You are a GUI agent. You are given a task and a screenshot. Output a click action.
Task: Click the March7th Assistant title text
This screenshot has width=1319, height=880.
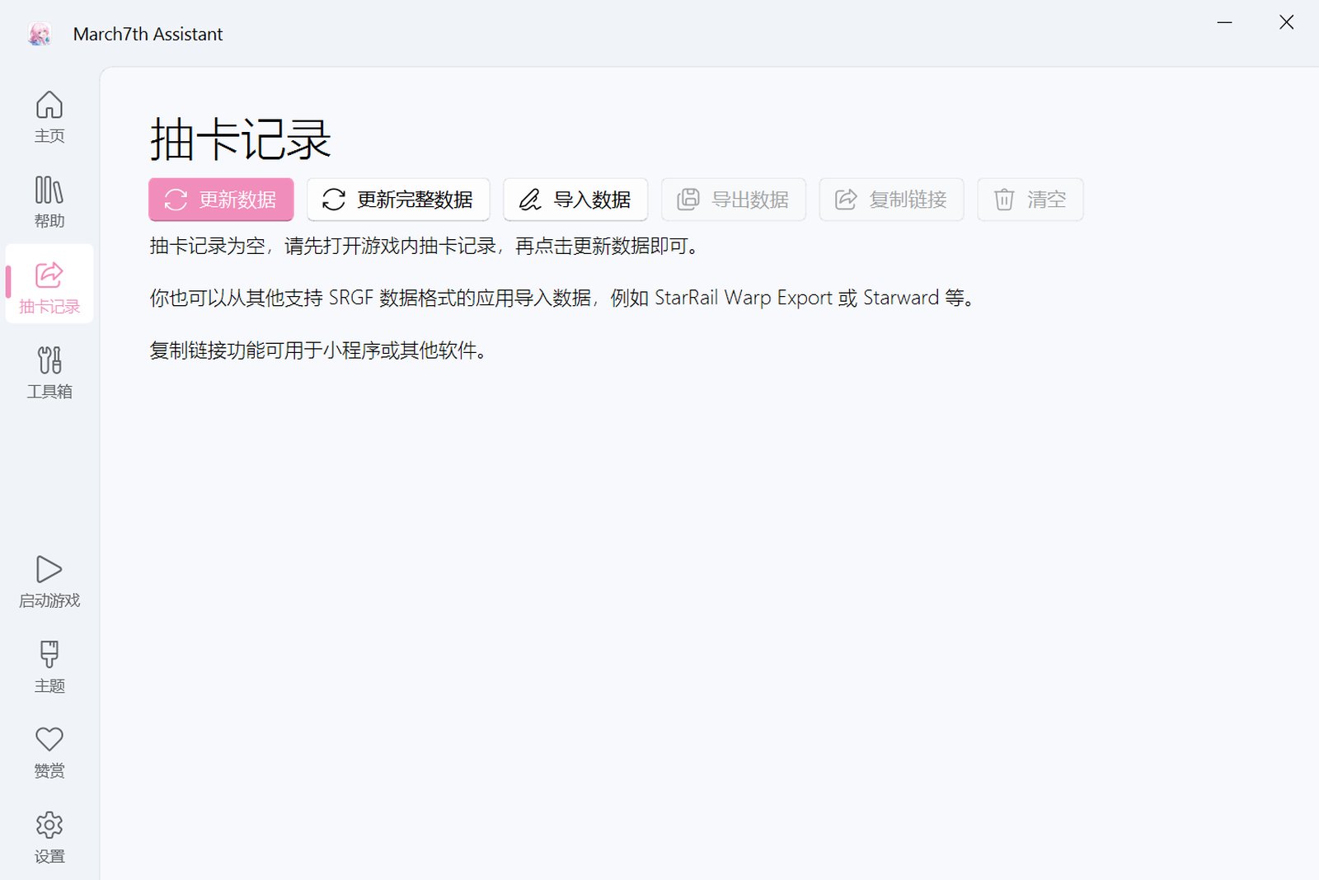(x=148, y=34)
